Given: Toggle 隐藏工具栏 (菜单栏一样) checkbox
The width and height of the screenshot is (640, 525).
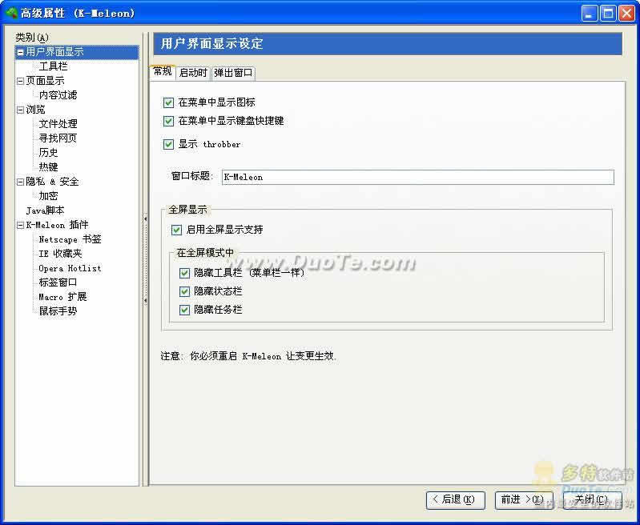Looking at the screenshot, I should click(184, 273).
